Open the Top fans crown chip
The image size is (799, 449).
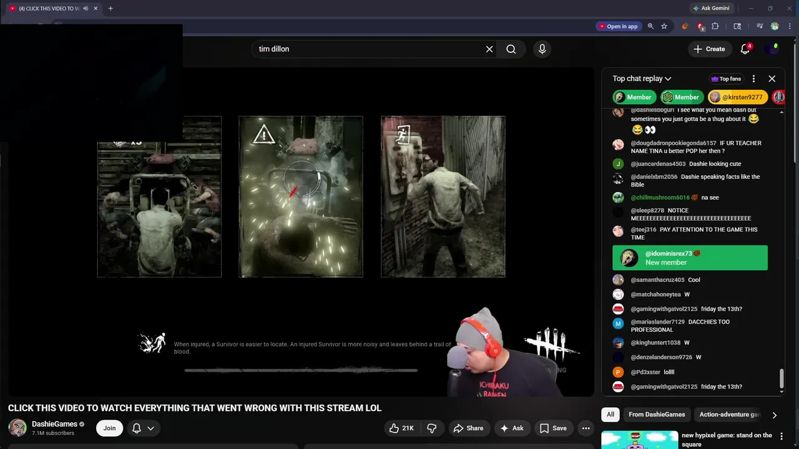click(x=726, y=79)
